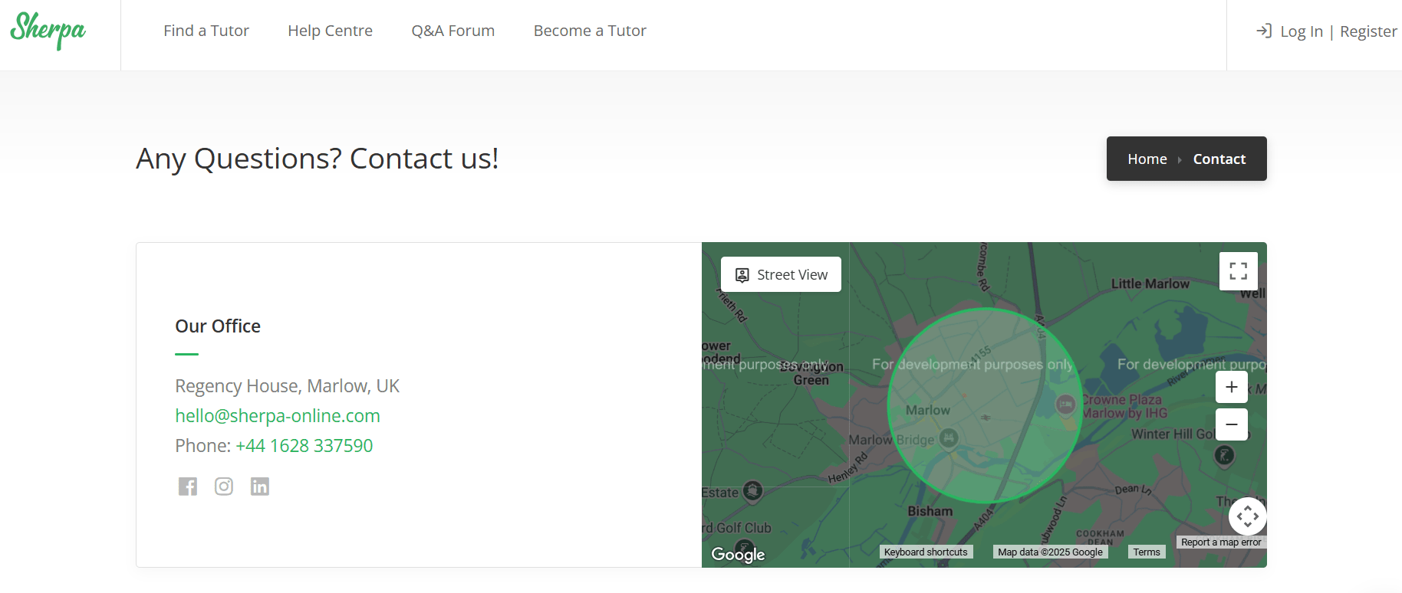
Task: Click the Register link
Action: (x=1367, y=31)
